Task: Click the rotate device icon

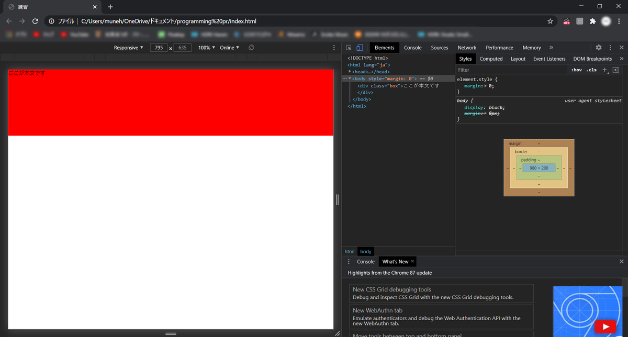Action: point(251,48)
